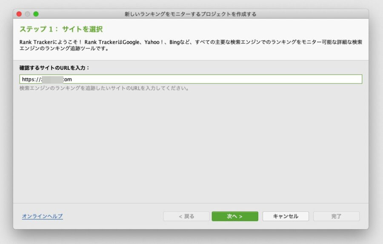The image size is (383, 244).
Task: Click the キャンセル button
Action: tap(286, 216)
